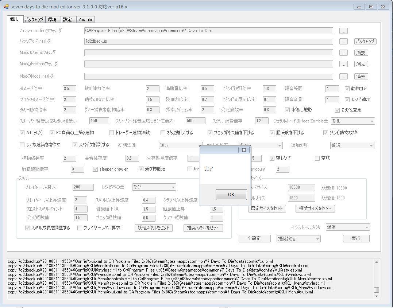Click the 既定スキルをセット button
Viewport: 393px width, 308px height.
coord(153,228)
